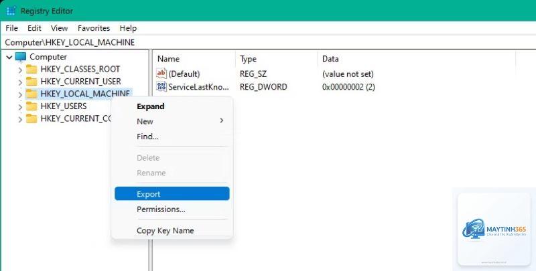Click the ServiceLastKno... DWORD value icon
Screen dimensions: 536x271
(x=161, y=86)
